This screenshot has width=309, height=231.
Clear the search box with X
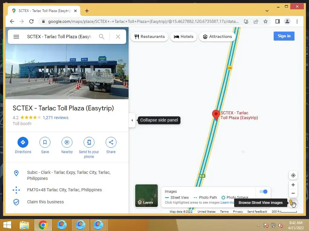tap(118, 37)
